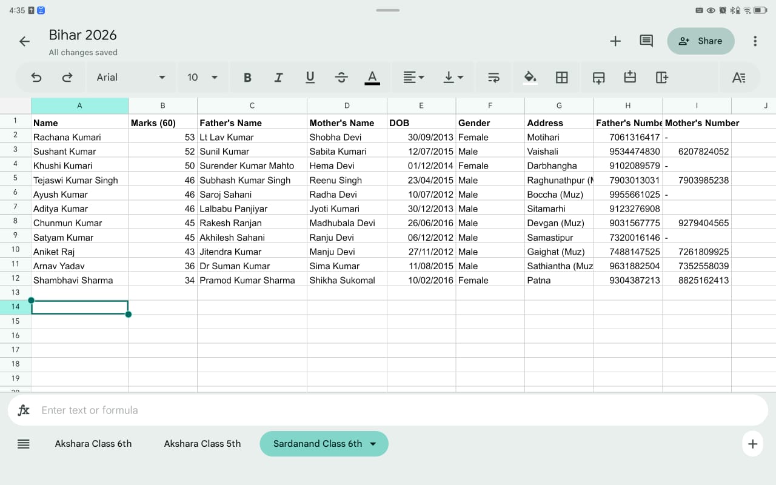Image resolution: width=776 pixels, height=485 pixels.
Task: Open the fill color picker
Action: point(530,77)
